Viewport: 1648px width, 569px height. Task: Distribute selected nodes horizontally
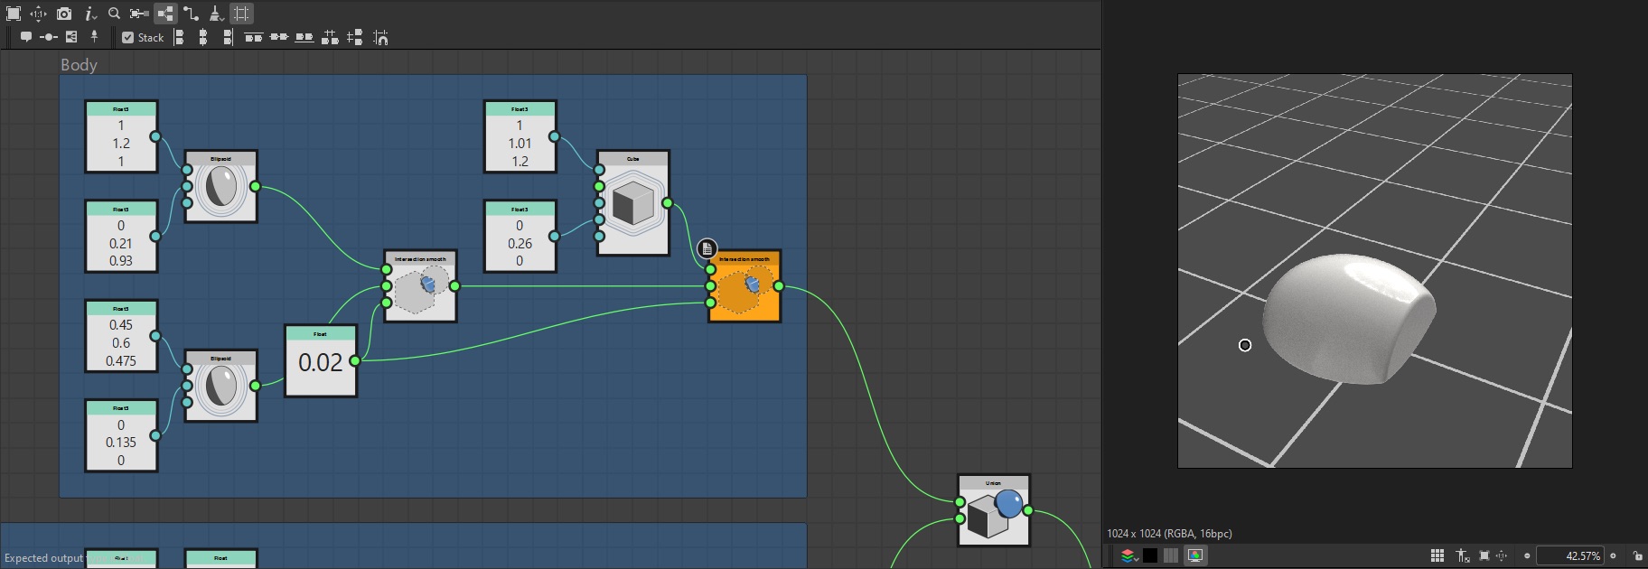coord(330,37)
